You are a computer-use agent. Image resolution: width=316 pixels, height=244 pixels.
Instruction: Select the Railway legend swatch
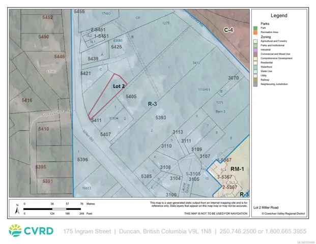255,80
